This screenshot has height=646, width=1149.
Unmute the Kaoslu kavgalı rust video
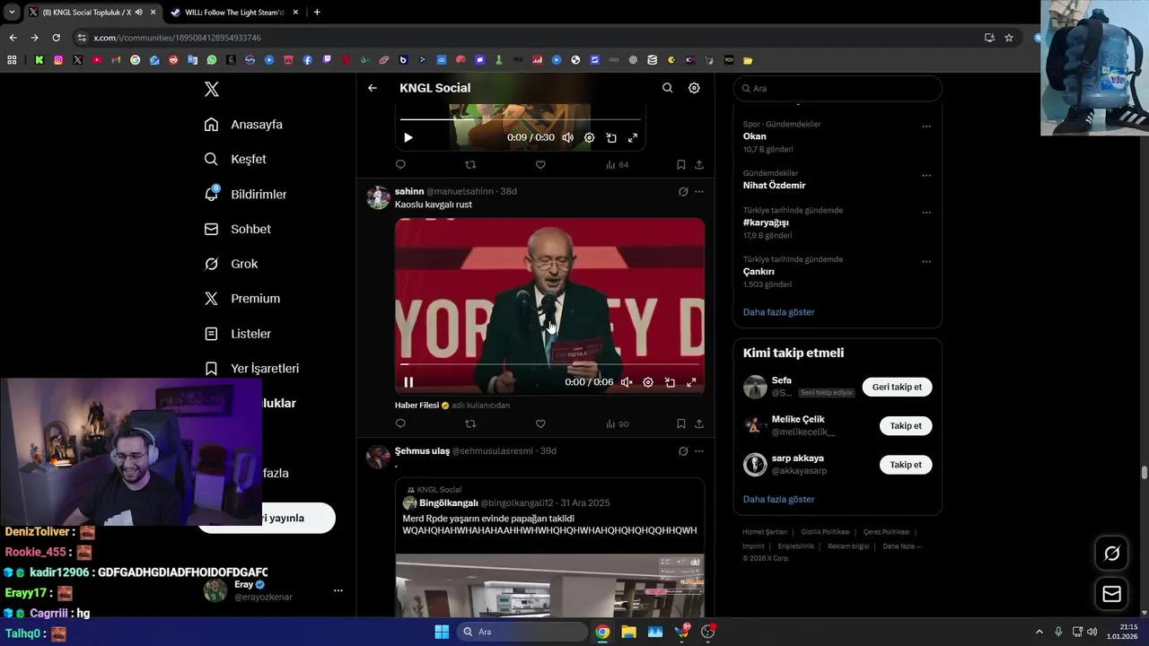[627, 382]
